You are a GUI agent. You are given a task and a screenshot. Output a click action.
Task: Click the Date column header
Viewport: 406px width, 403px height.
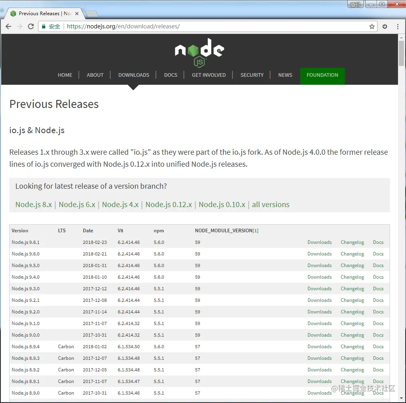[x=88, y=231]
